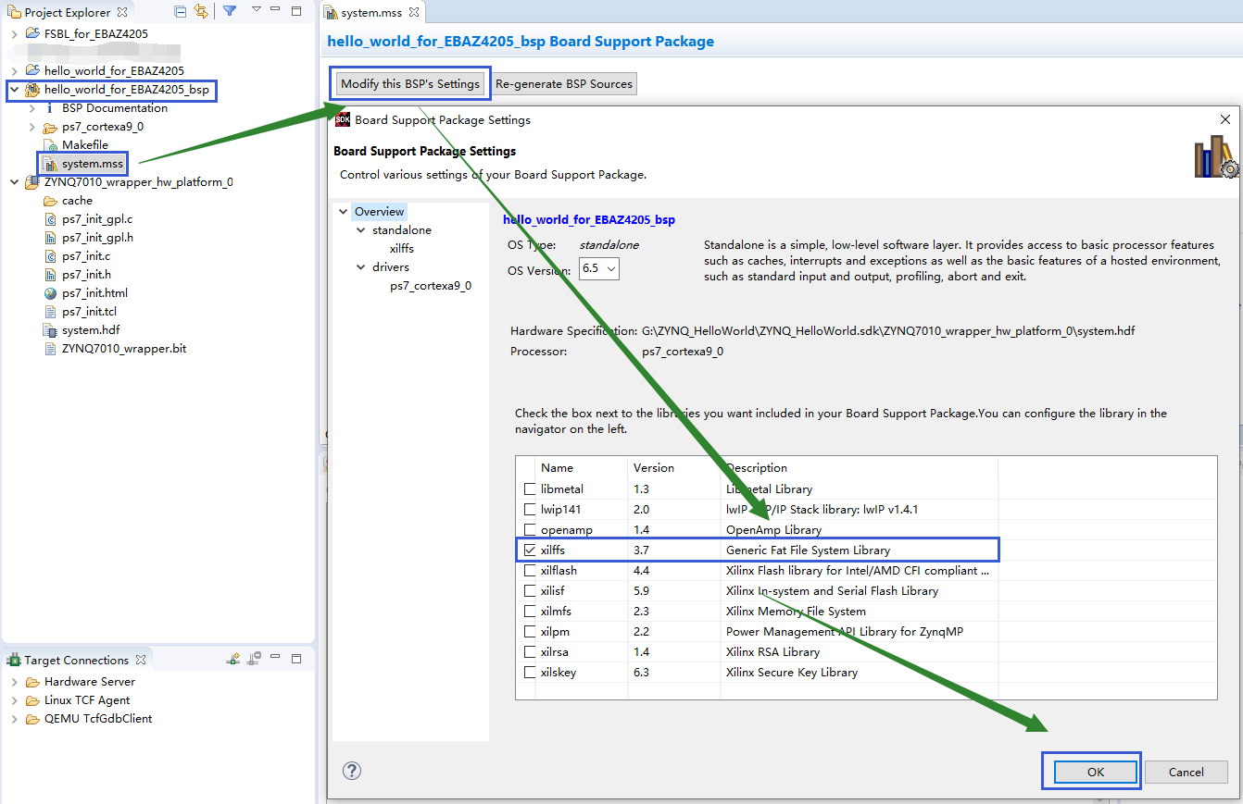Add a new target connection icon
1243x804 pixels.
[233, 659]
